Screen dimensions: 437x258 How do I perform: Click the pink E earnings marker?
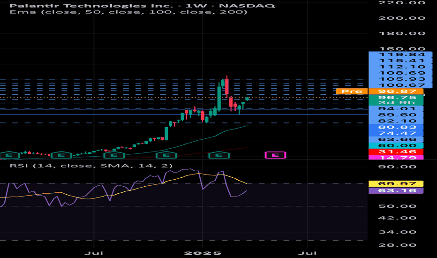point(275,155)
